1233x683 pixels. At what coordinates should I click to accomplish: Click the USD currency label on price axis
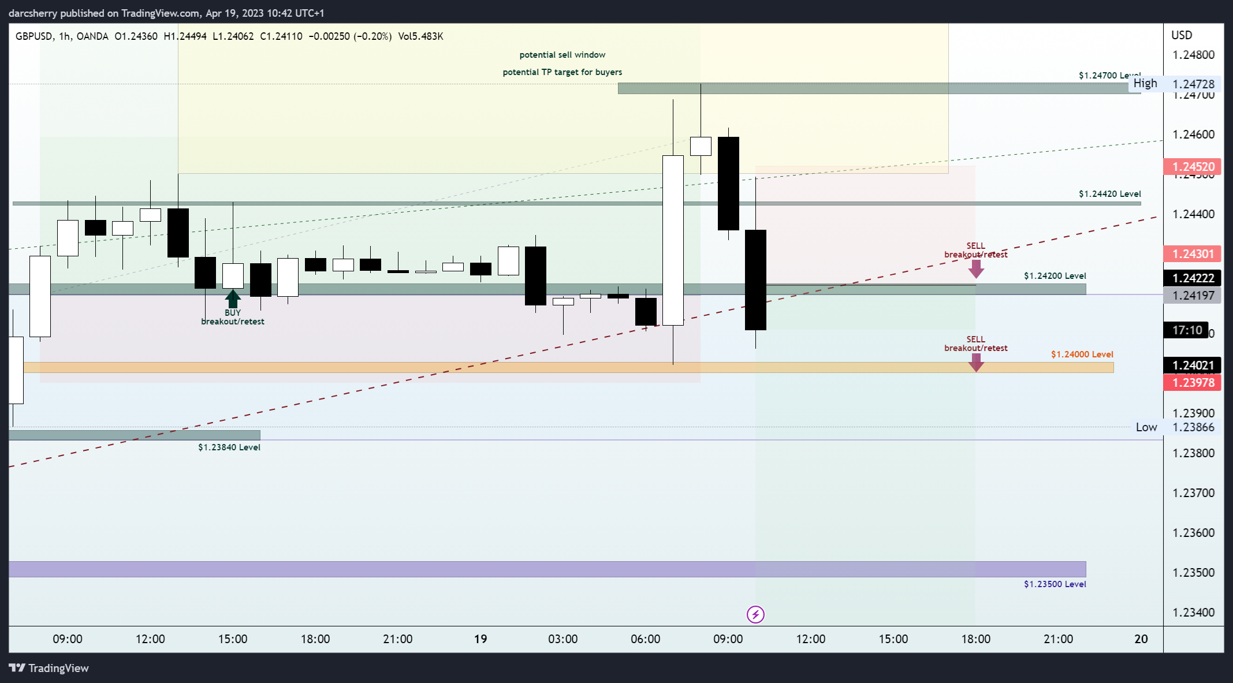(1182, 35)
